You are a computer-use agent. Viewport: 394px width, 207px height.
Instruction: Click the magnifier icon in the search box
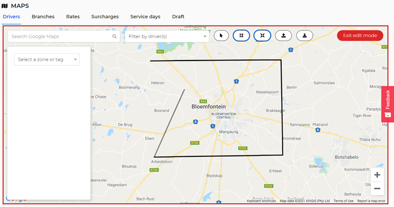[114, 36]
